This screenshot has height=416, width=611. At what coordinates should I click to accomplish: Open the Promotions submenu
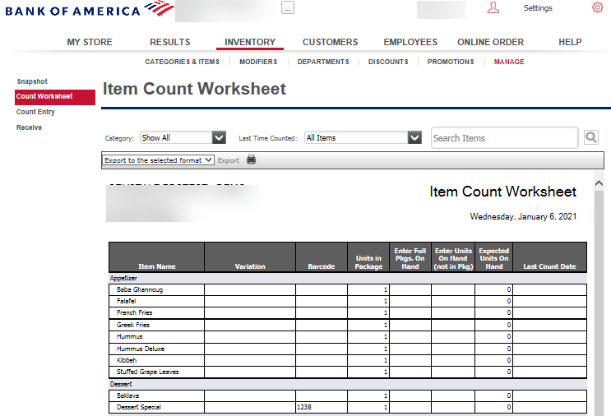(451, 62)
